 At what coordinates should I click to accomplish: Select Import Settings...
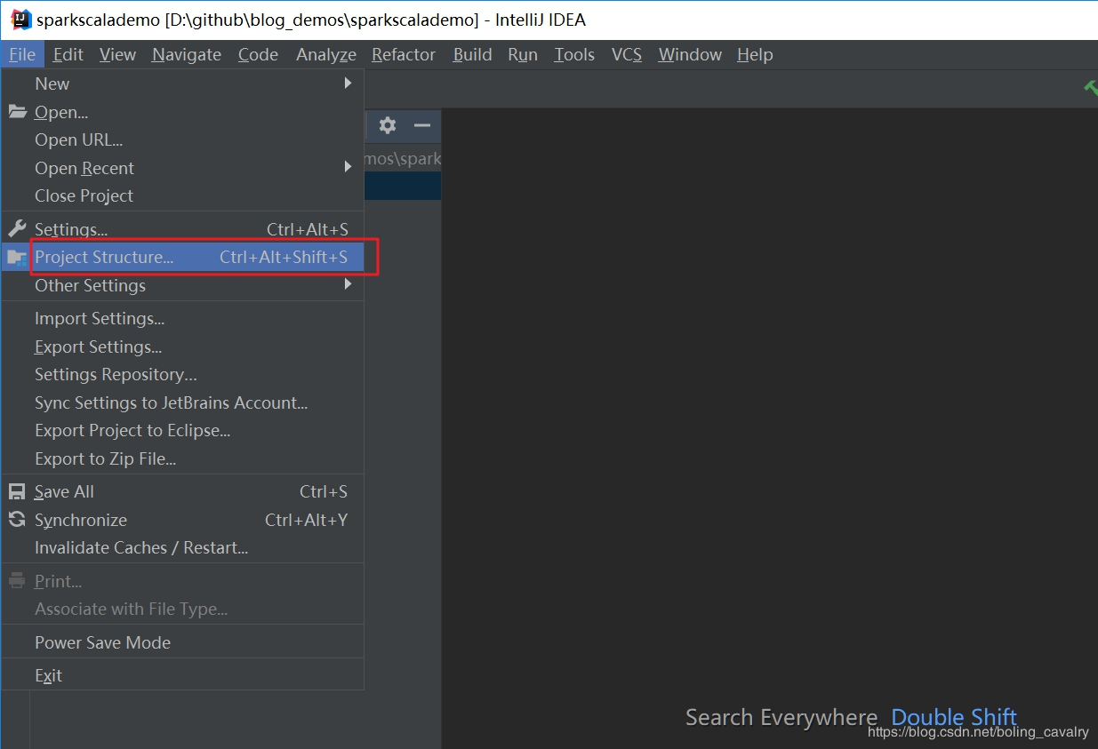pyautogui.click(x=182, y=318)
